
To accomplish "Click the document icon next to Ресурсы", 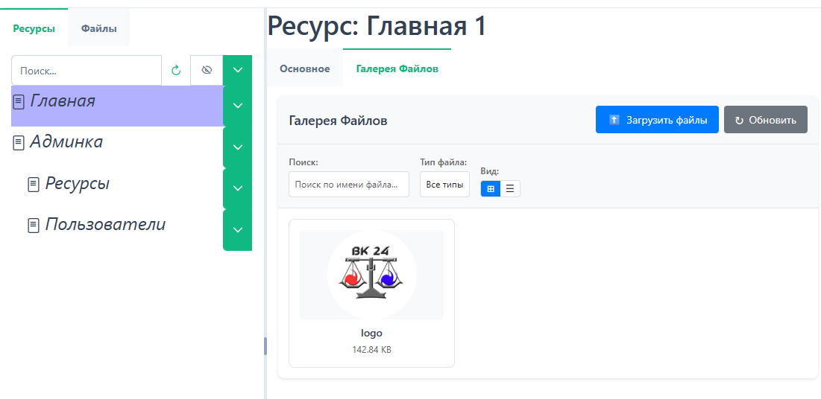I will 34,184.
